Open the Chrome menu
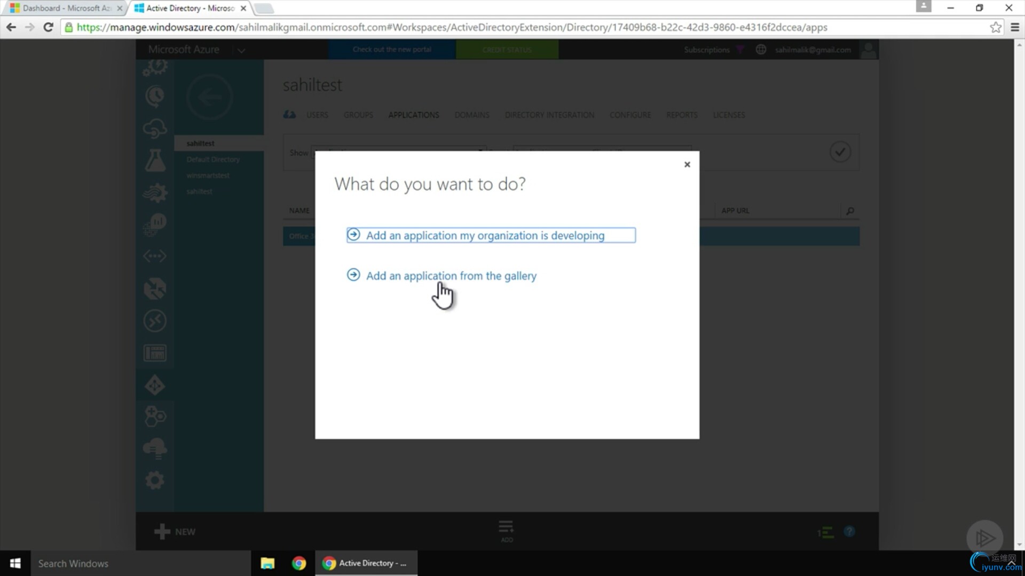 [1015, 27]
